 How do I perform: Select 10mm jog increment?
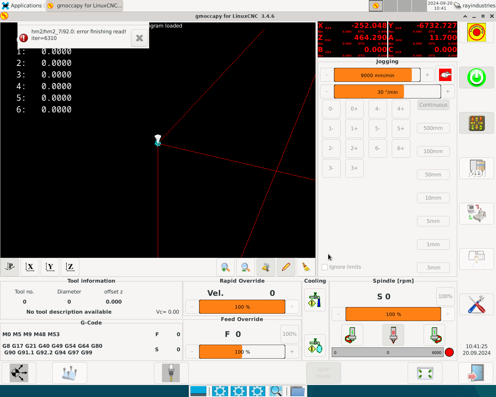pos(433,198)
